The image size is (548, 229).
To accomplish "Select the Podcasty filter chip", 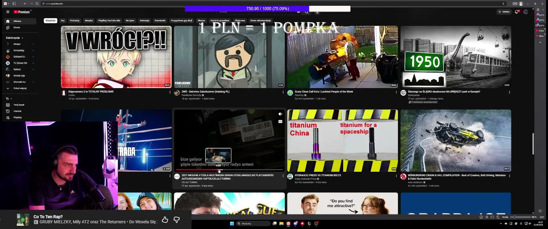I will pos(75,20).
